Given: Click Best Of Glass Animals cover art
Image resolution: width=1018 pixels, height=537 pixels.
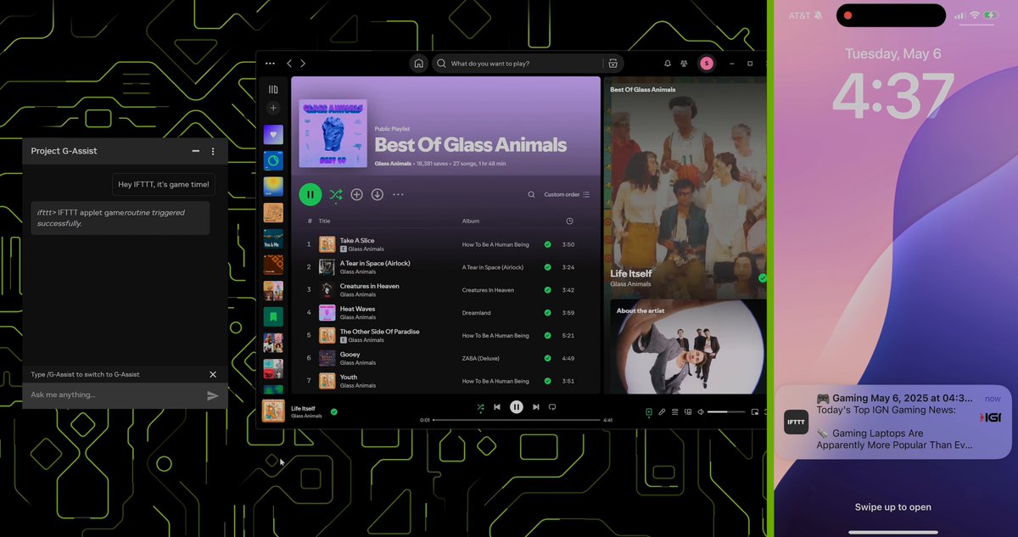Looking at the screenshot, I should tap(333, 133).
